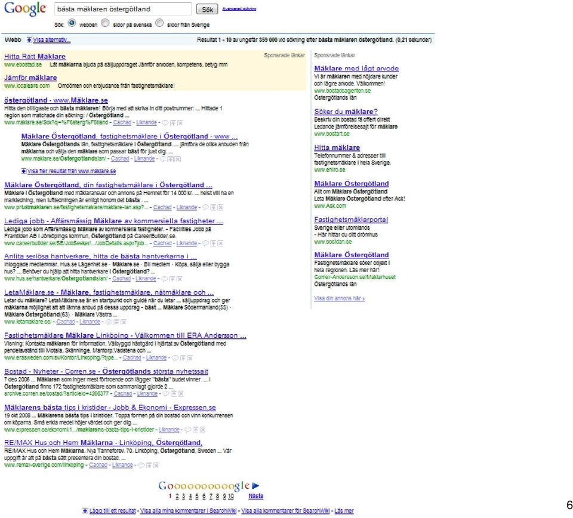The height and width of the screenshot is (518, 573).
Task: Open 'Visa alla kommentarer för SearchWiki'
Action: (285, 511)
